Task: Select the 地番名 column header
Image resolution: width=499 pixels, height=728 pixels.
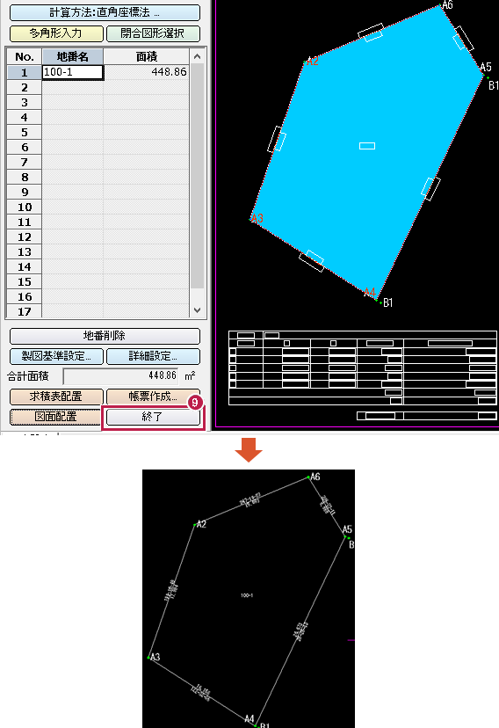Action: [x=73, y=56]
